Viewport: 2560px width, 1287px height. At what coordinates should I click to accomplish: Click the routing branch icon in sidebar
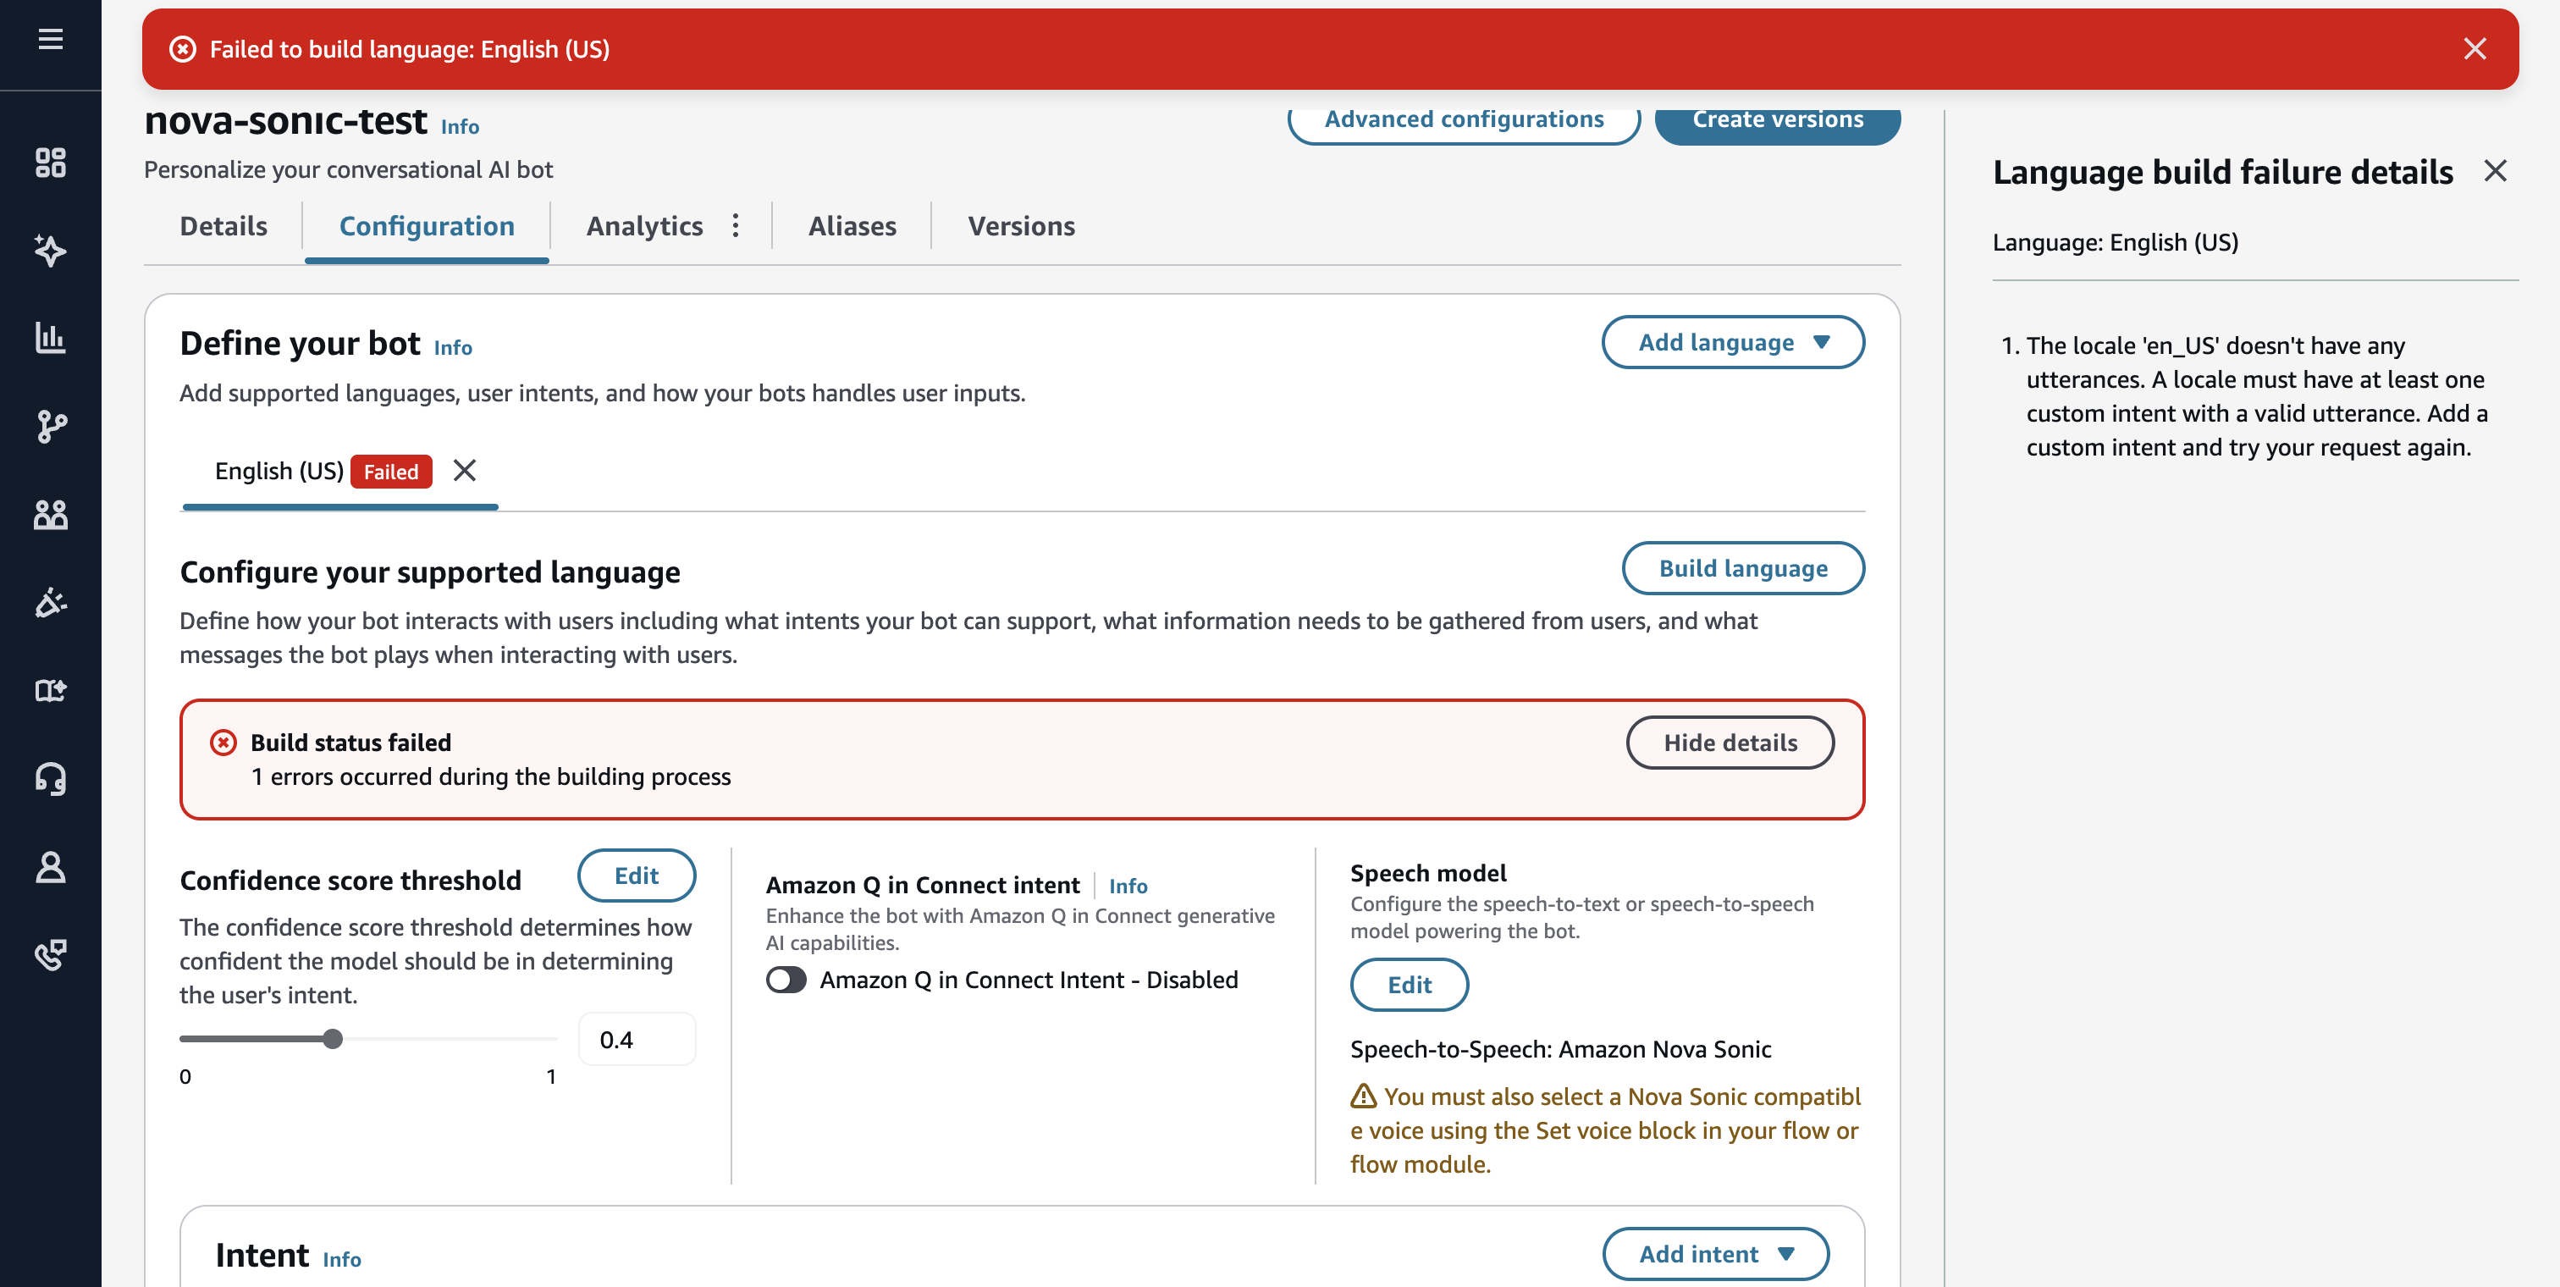tap(50, 427)
